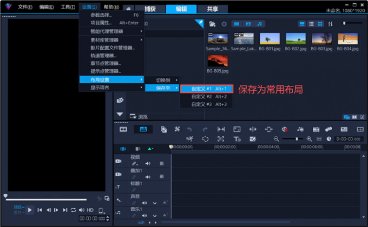
Task: Choose 自定义 #1 Alt+1 layout
Action: pos(207,89)
